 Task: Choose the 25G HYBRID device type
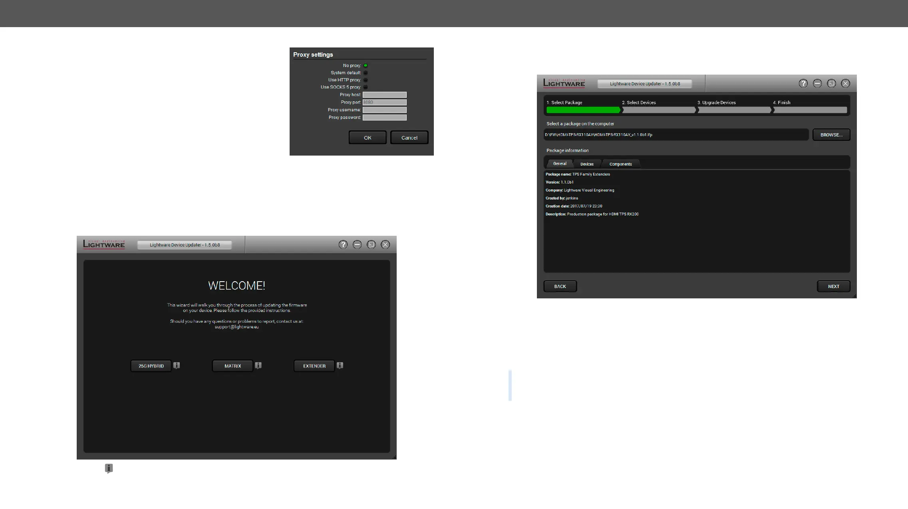(x=151, y=366)
